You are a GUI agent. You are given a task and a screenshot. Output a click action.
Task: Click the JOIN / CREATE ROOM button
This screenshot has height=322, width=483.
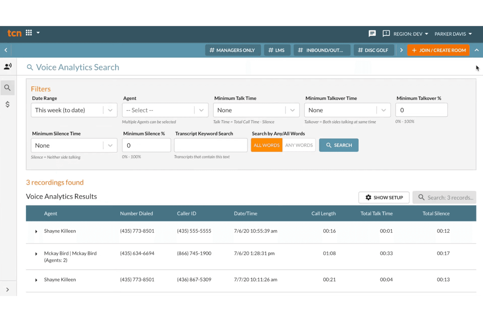(x=438, y=50)
